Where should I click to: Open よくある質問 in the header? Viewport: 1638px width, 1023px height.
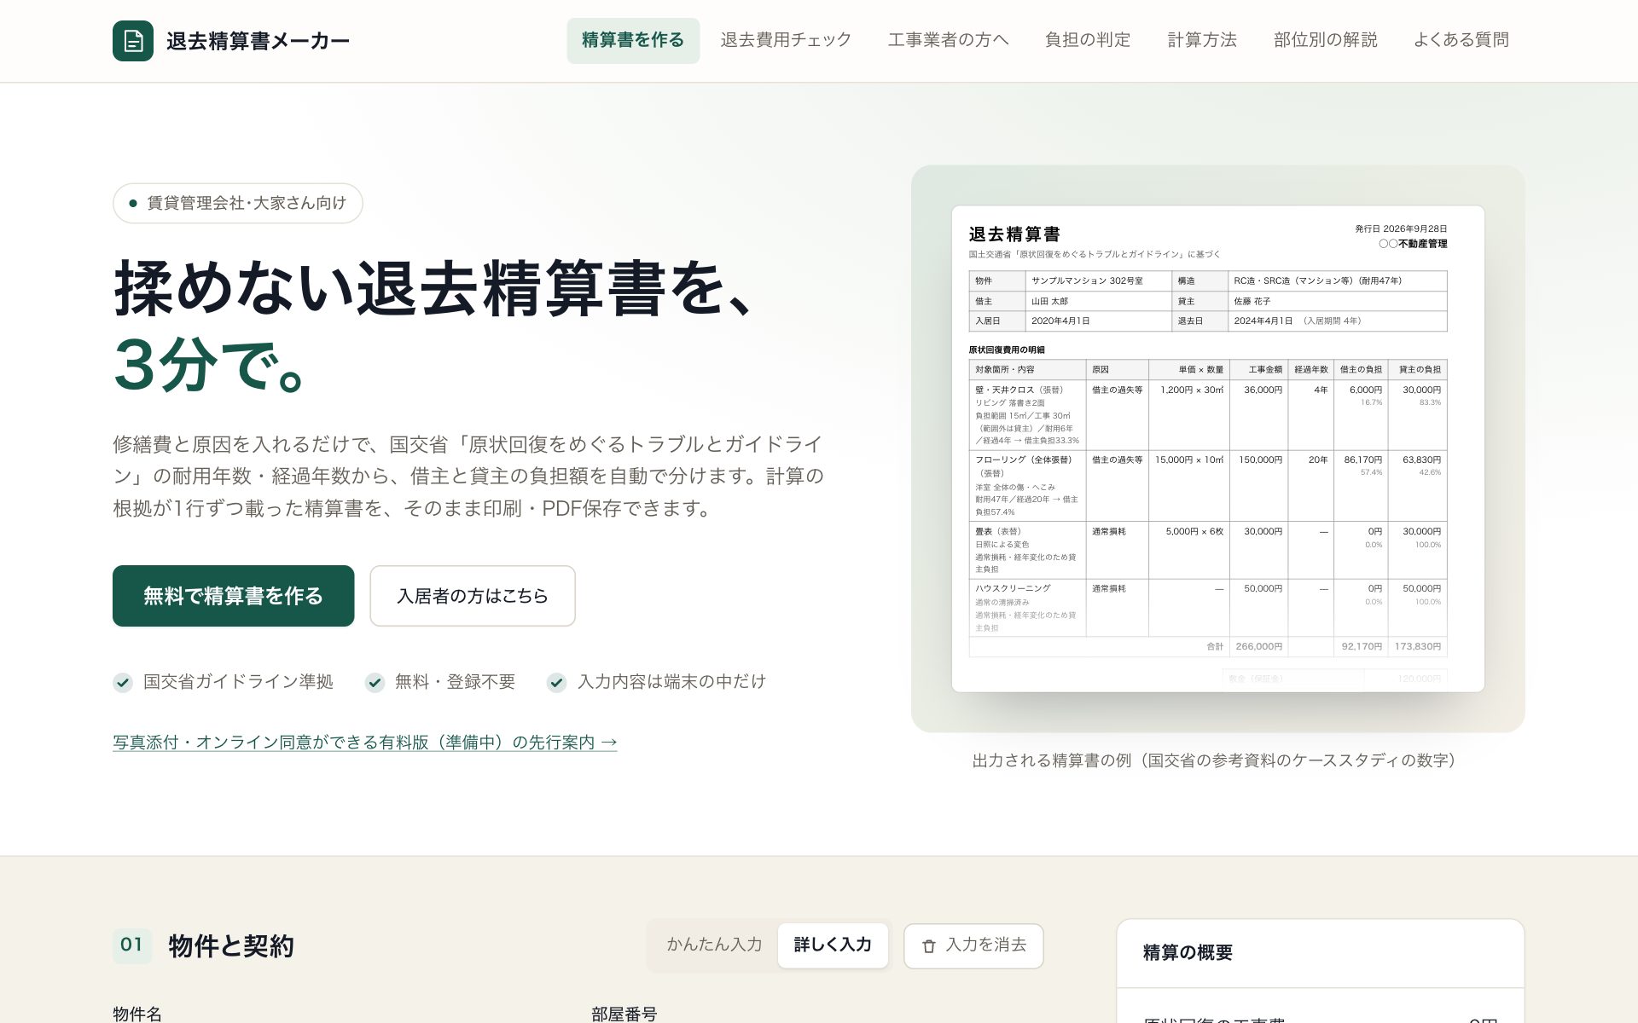coord(1461,40)
